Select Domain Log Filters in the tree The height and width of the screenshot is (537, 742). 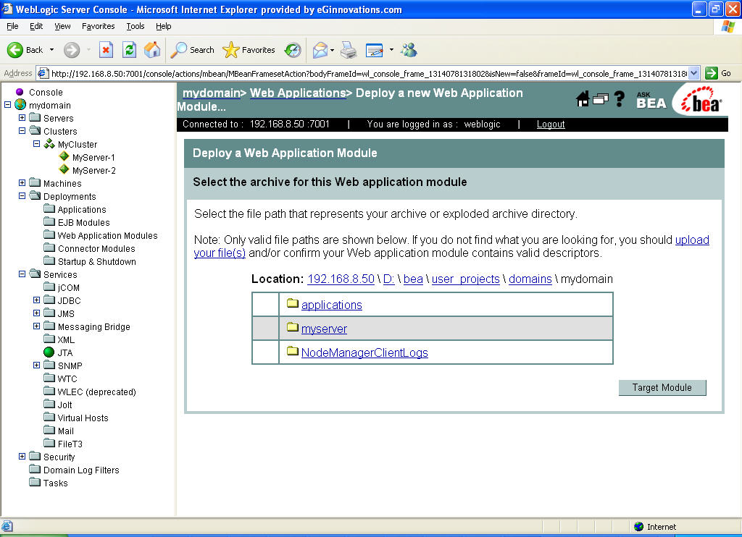click(81, 470)
